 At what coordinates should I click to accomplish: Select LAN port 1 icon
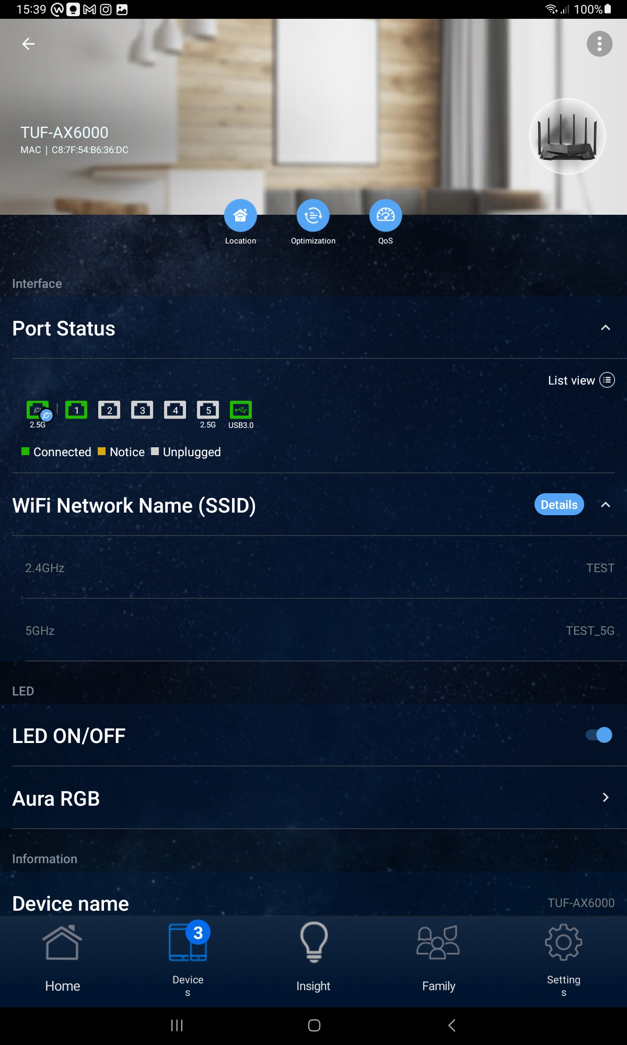pos(76,410)
